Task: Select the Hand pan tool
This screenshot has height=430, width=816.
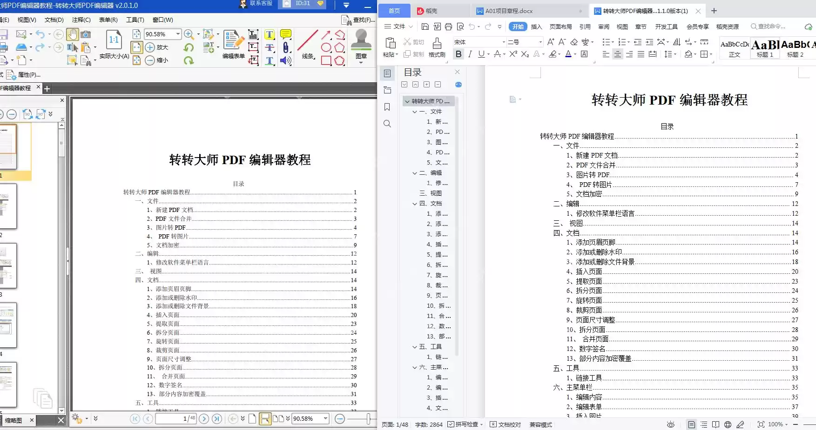Action: point(72,34)
